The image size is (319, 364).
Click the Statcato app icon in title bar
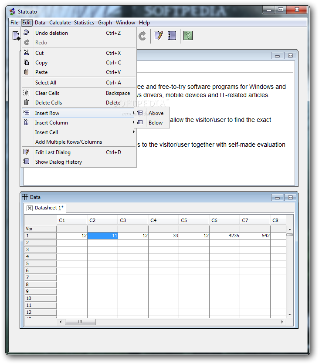(12, 11)
